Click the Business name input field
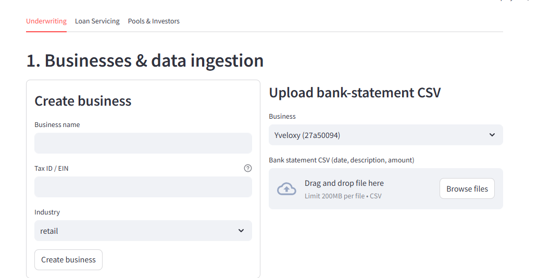The image size is (538, 278). [x=143, y=143]
